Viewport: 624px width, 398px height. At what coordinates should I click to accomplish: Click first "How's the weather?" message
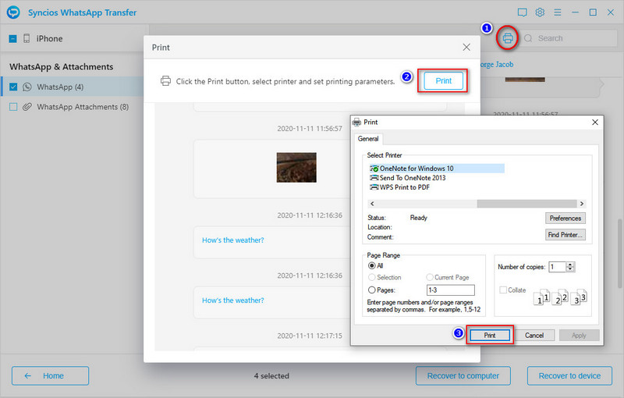[232, 240]
